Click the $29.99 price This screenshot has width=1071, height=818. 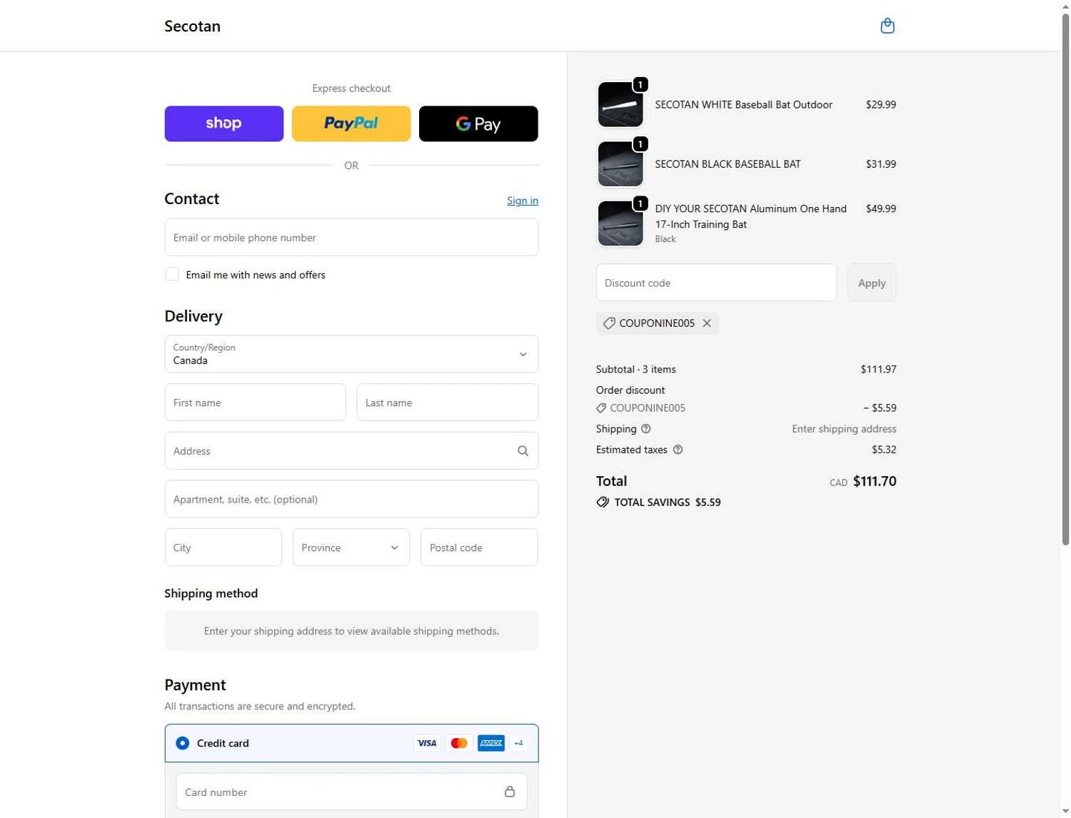[881, 105]
